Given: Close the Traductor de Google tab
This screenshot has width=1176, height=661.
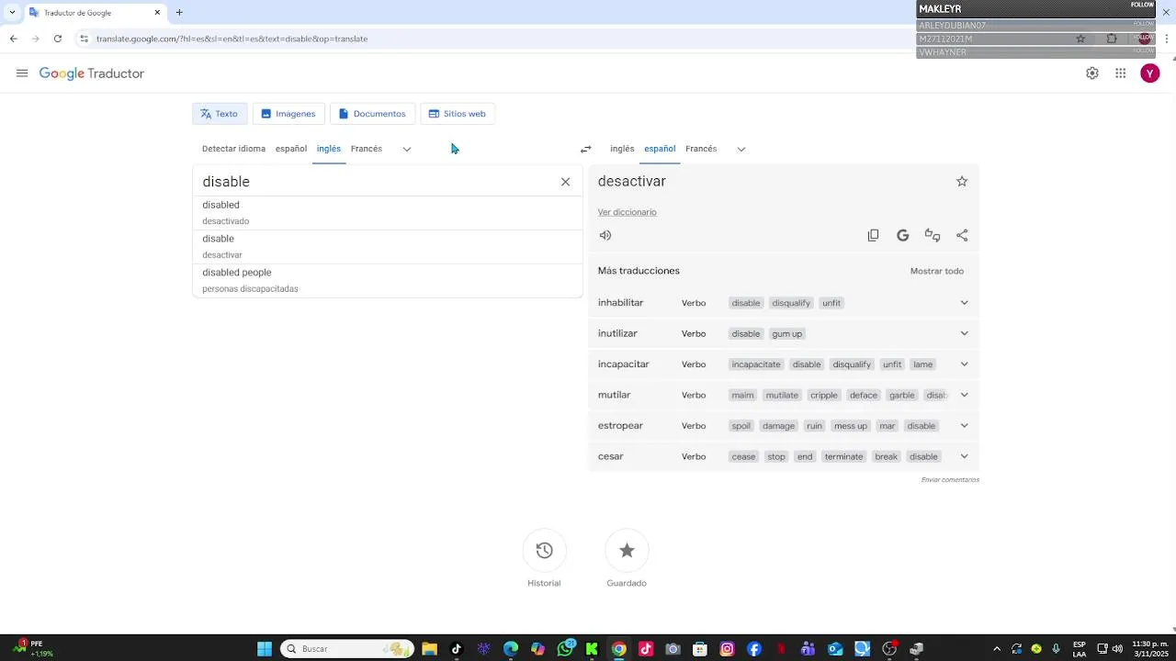Looking at the screenshot, I should click(x=157, y=13).
